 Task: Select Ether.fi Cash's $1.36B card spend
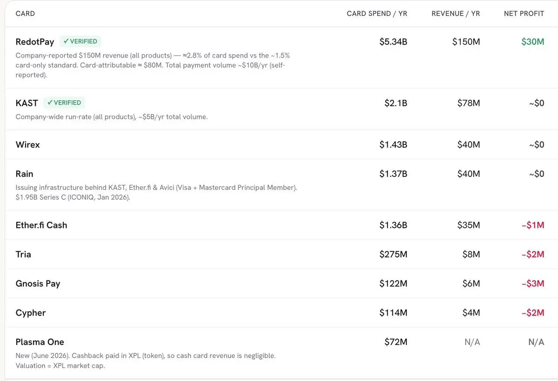[393, 225]
